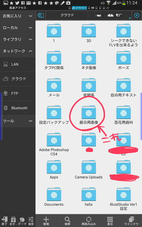Collapse the ネットワーク section
This screenshot has height=227, width=142.
point(18,51)
